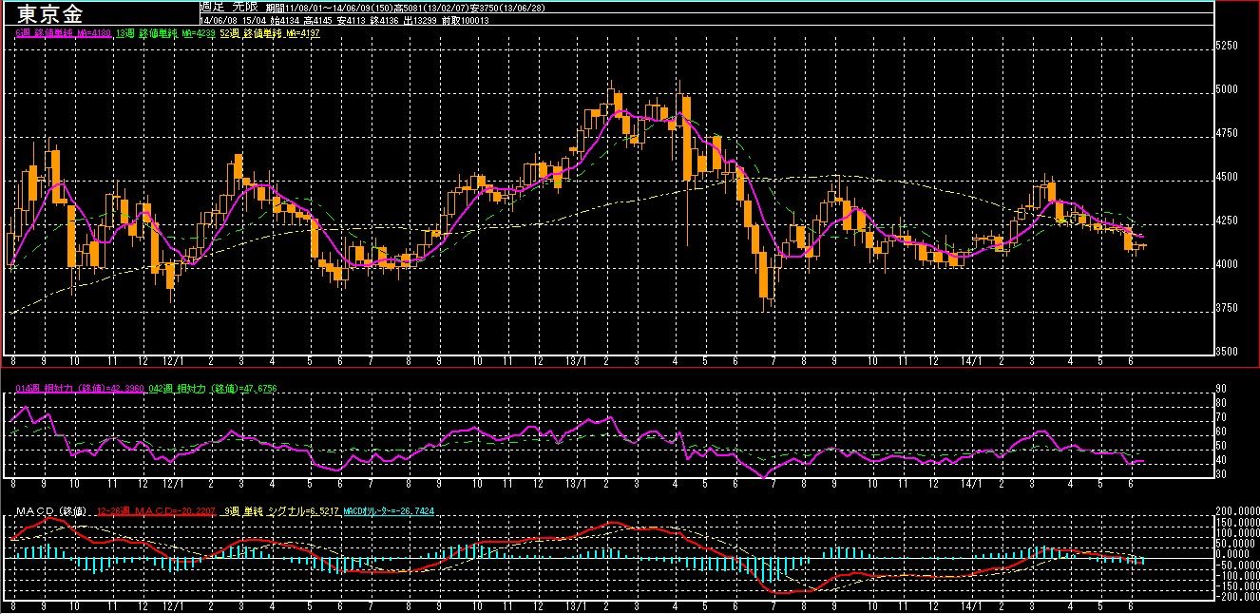
Task: Click the MACD (終値) panel label
Action: 53,513
